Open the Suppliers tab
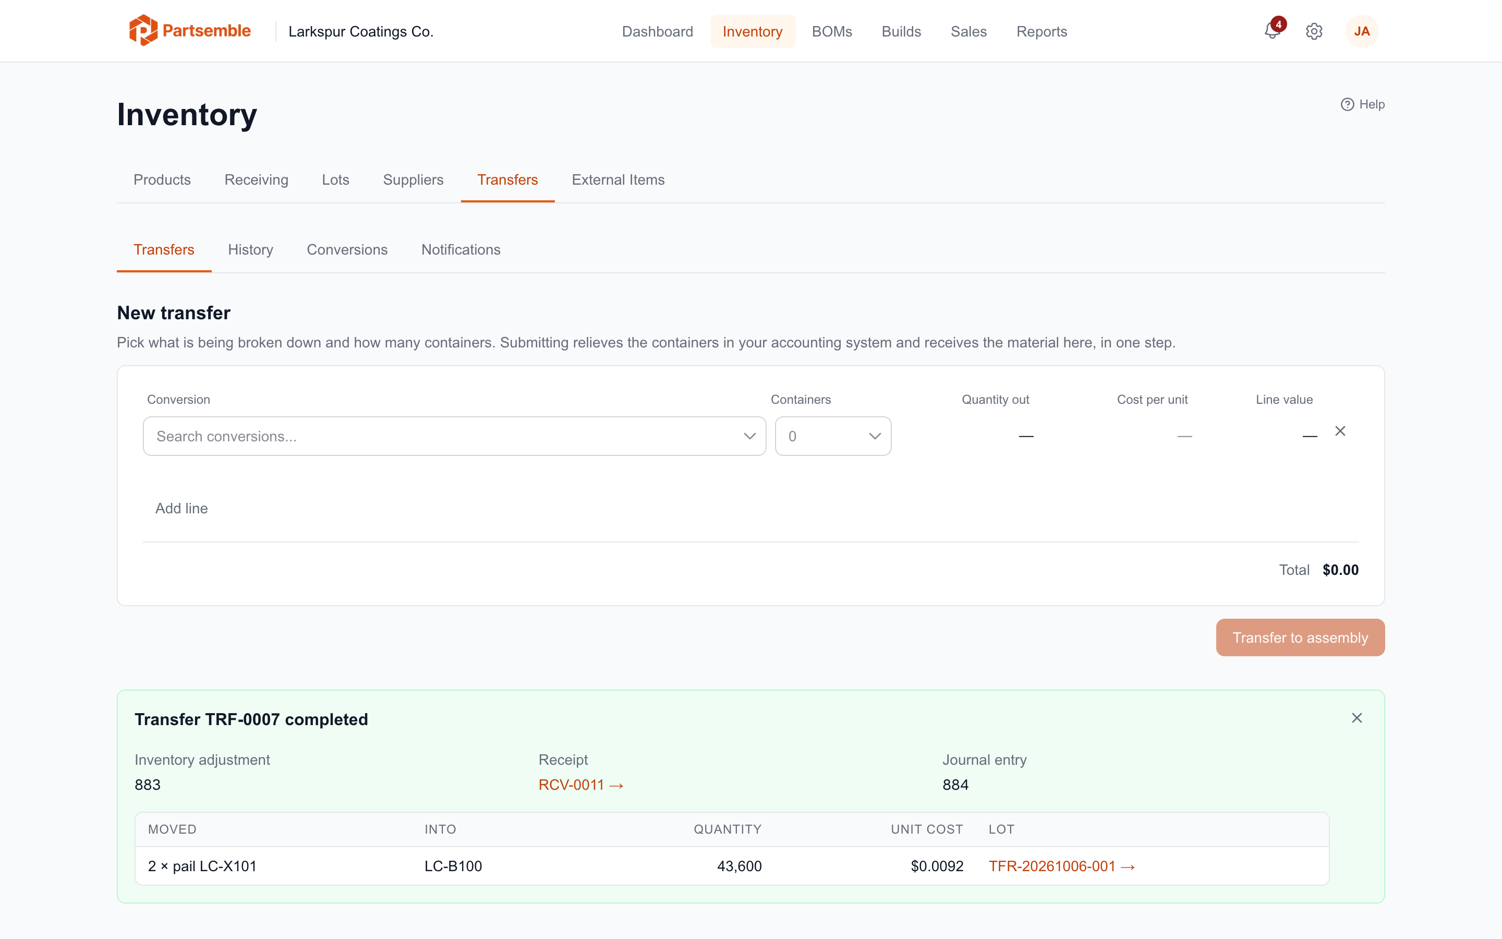The image size is (1502, 939). (413, 179)
